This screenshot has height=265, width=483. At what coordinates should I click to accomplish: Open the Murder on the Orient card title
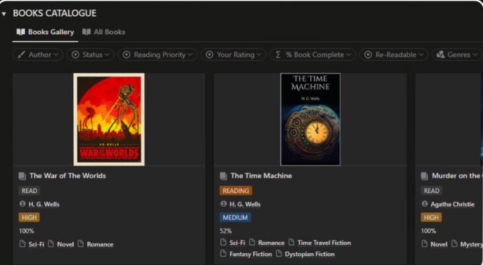(456, 176)
